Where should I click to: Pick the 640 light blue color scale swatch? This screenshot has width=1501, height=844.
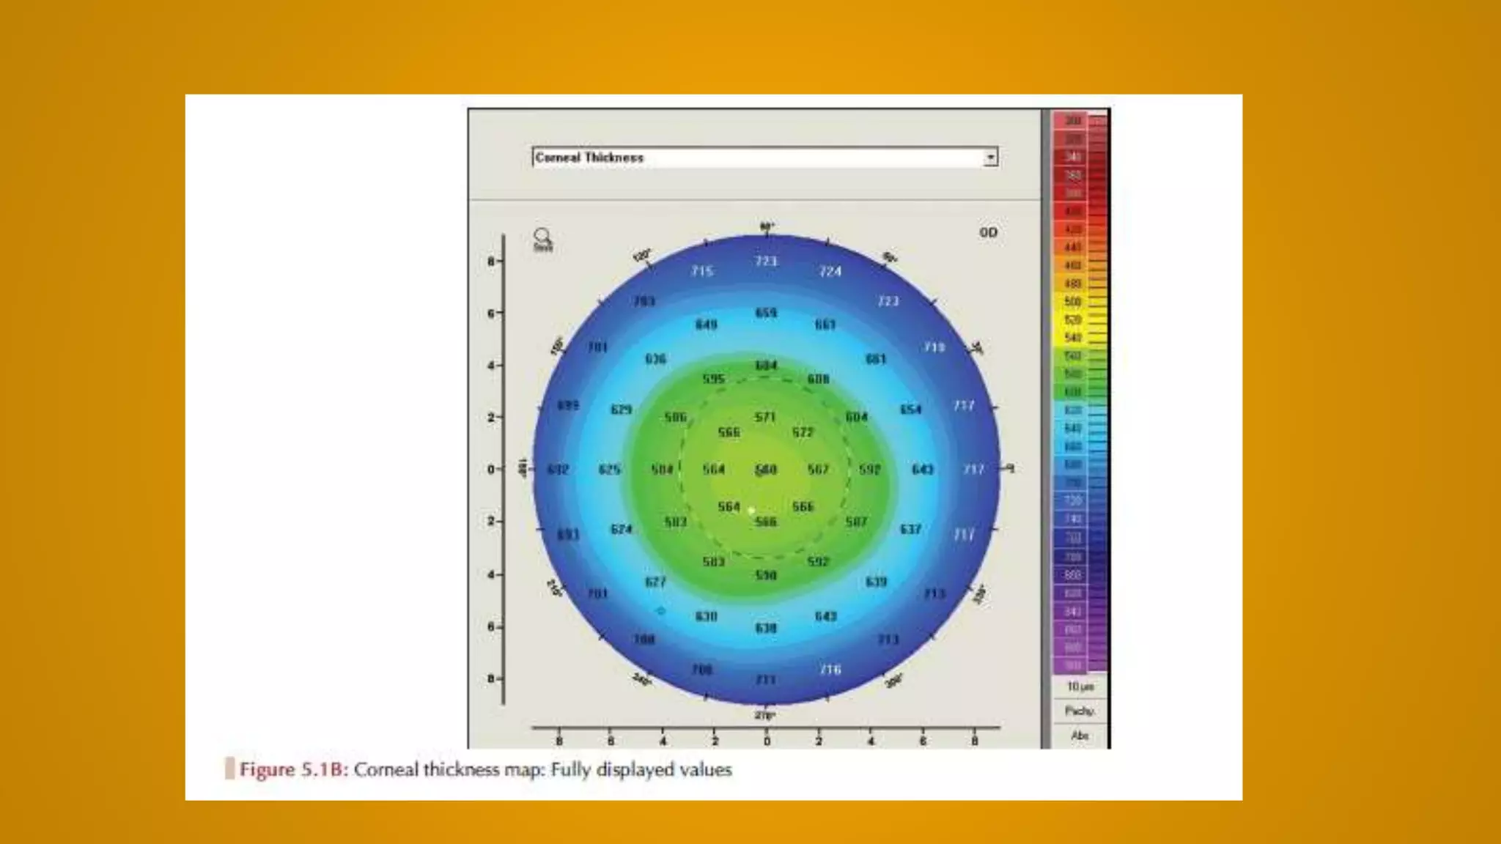[1072, 429]
